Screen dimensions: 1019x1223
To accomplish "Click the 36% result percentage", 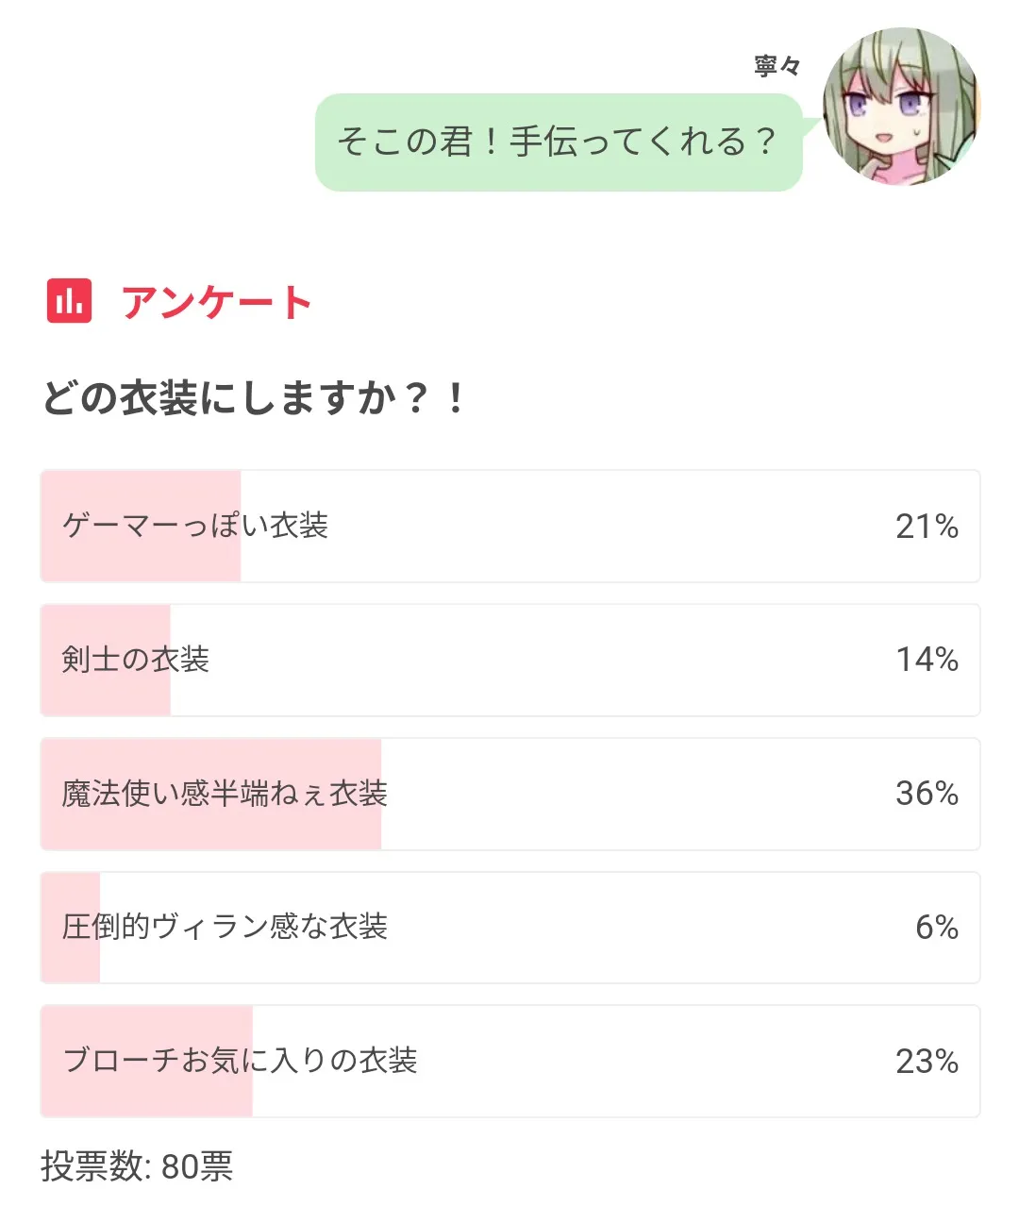I will [x=927, y=794].
